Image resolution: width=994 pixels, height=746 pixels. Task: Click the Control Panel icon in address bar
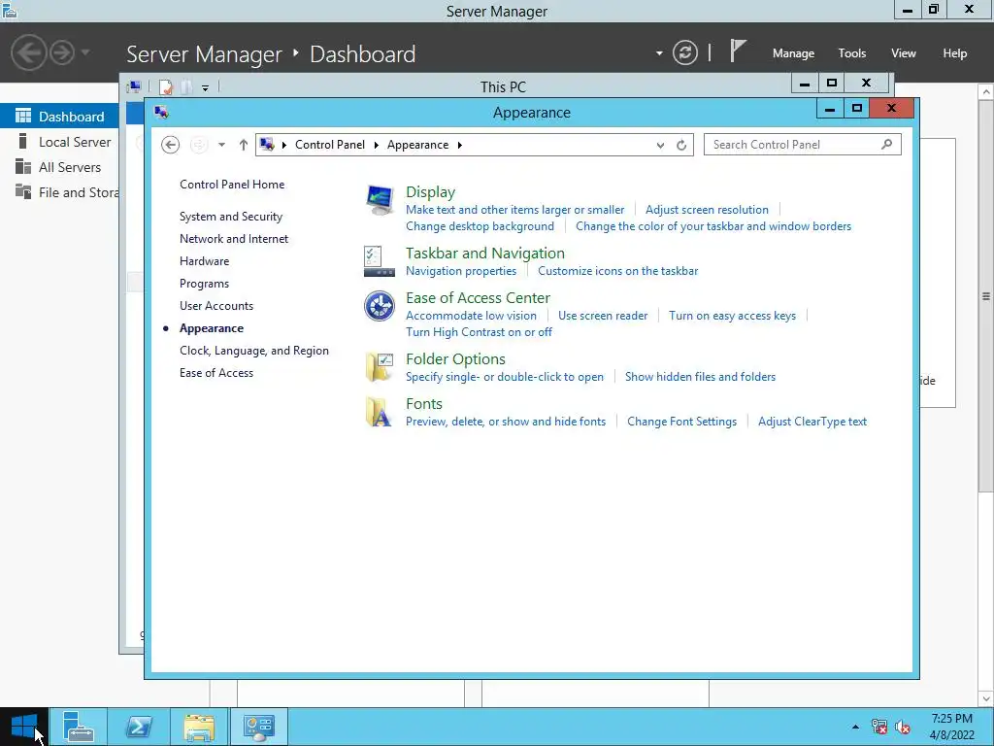coord(267,145)
